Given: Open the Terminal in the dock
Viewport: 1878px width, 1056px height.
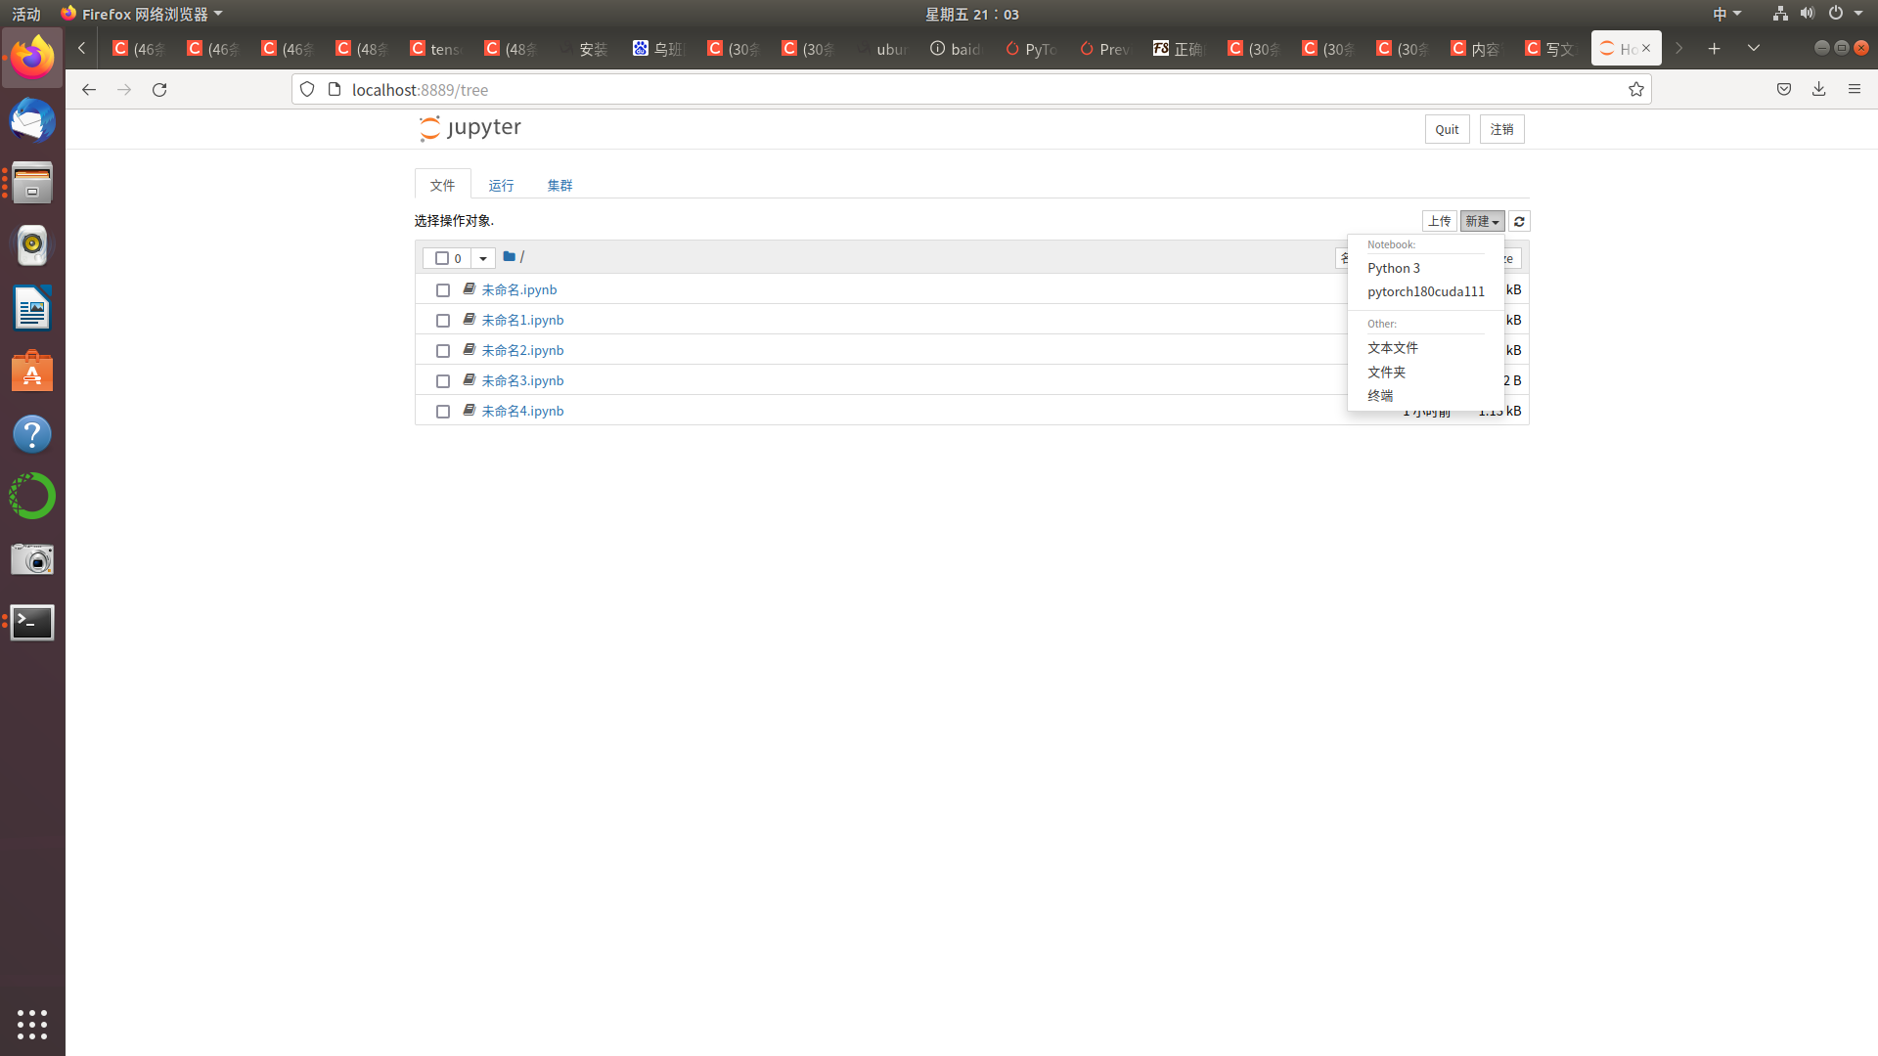Looking at the screenshot, I should (32, 622).
